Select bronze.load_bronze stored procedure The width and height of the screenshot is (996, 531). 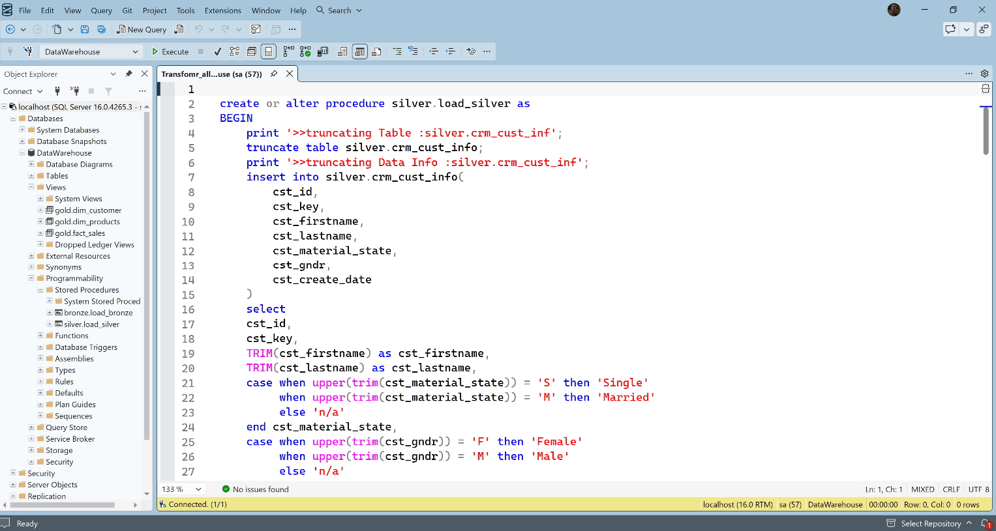98,313
